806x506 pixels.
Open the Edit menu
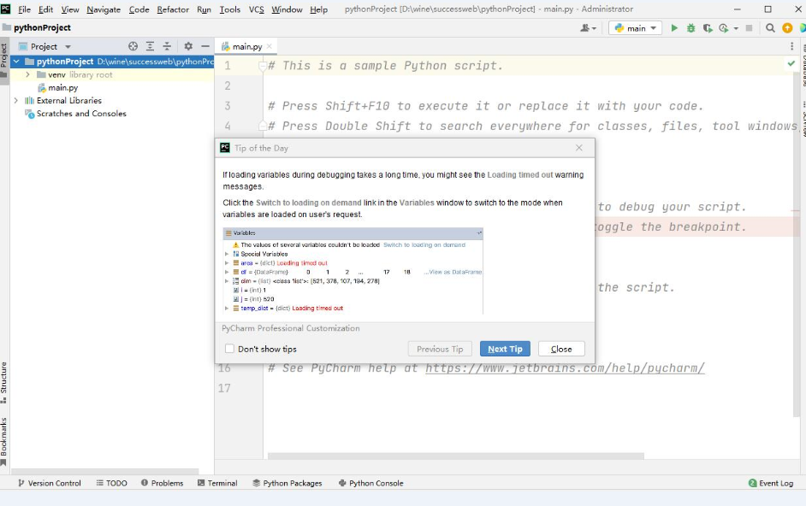(45, 9)
